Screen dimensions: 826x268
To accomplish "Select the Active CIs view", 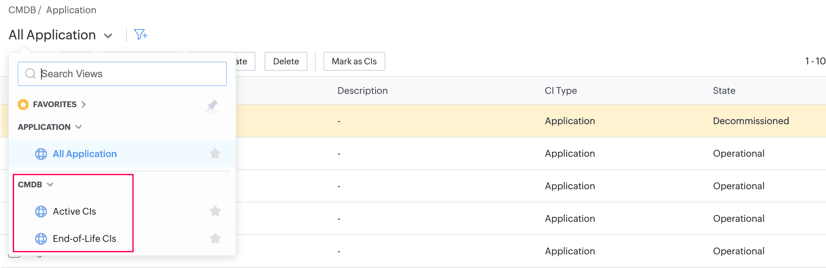I will (74, 212).
